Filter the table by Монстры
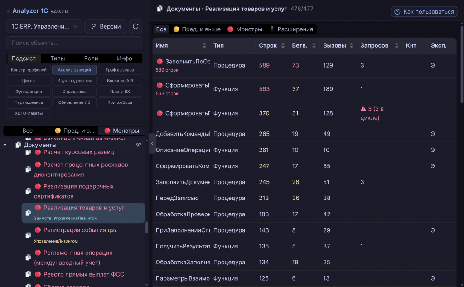464x287 pixels. point(245,29)
